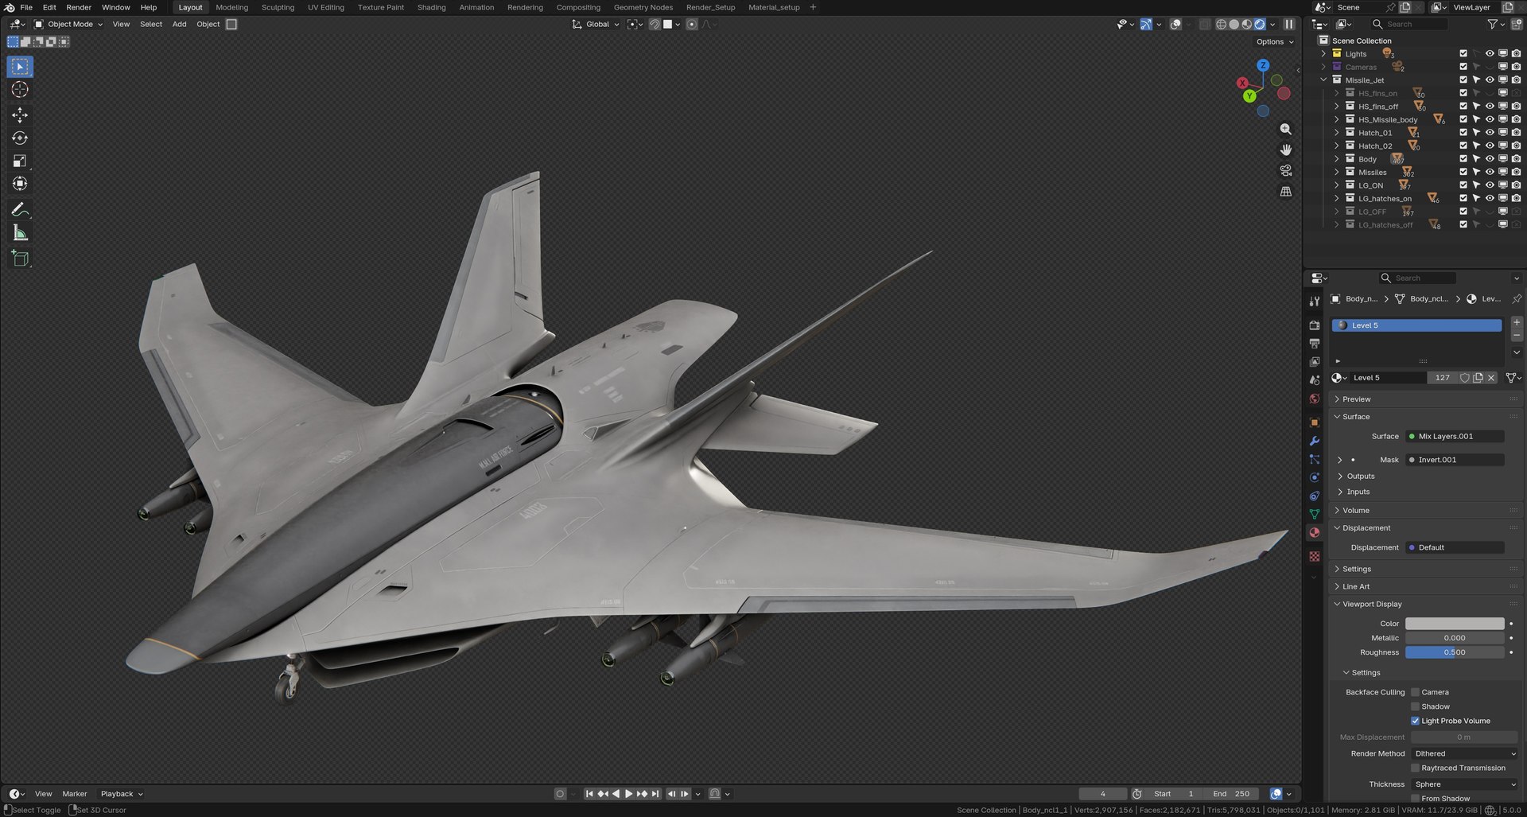Open the Material properties tab

point(1314,533)
